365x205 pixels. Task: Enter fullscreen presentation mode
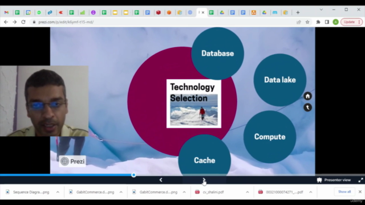click(360, 180)
